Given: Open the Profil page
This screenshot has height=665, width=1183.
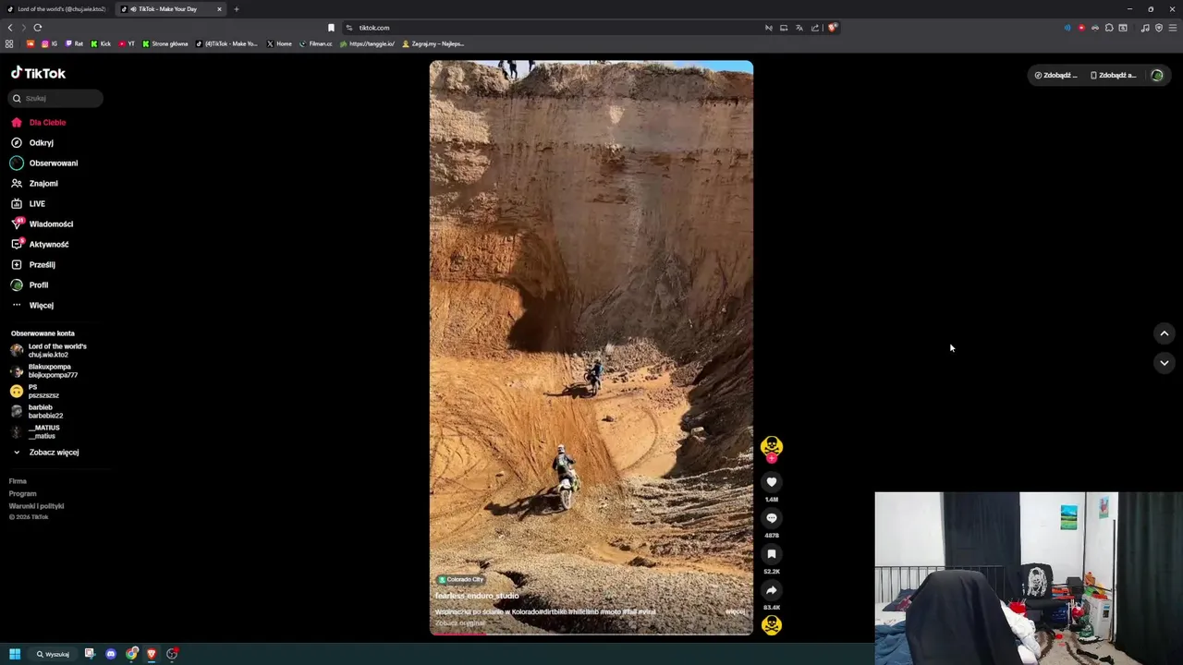Looking at the screenshot, I should coord(30,284).
